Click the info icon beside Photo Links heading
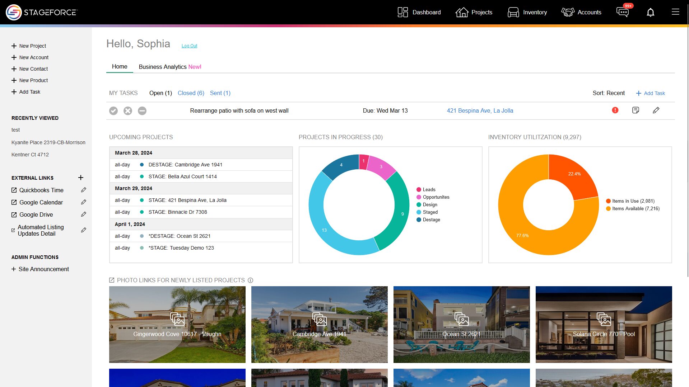689x387 pixels. pyautogui.click(x=251, y=280)
